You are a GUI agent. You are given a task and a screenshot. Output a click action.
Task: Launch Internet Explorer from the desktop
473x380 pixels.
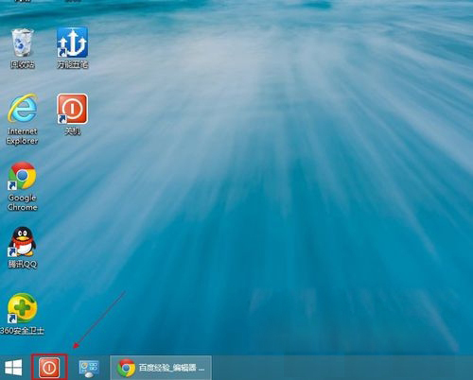pyautogui.click(x=23, y=108)
